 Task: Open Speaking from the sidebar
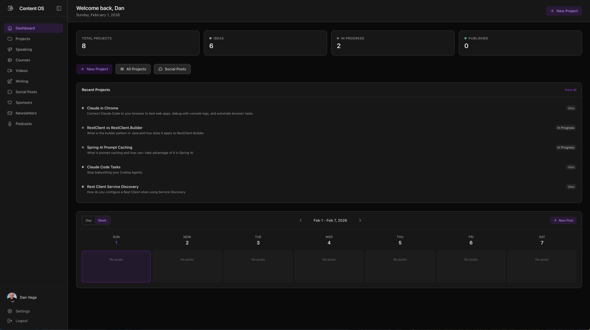(x=24, y=49)
